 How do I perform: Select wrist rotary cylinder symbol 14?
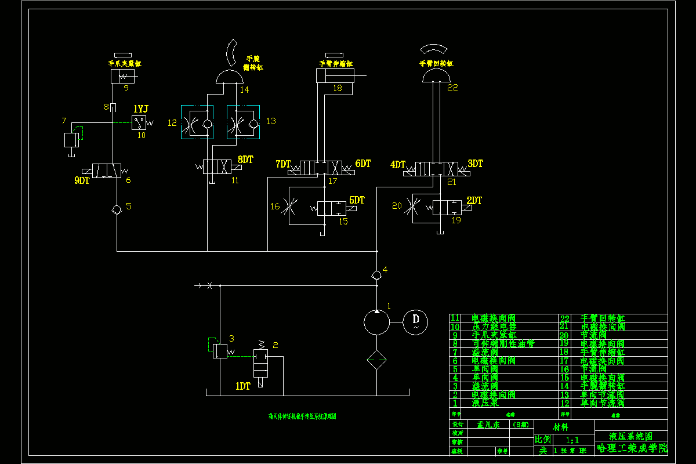tap(230, 76)
